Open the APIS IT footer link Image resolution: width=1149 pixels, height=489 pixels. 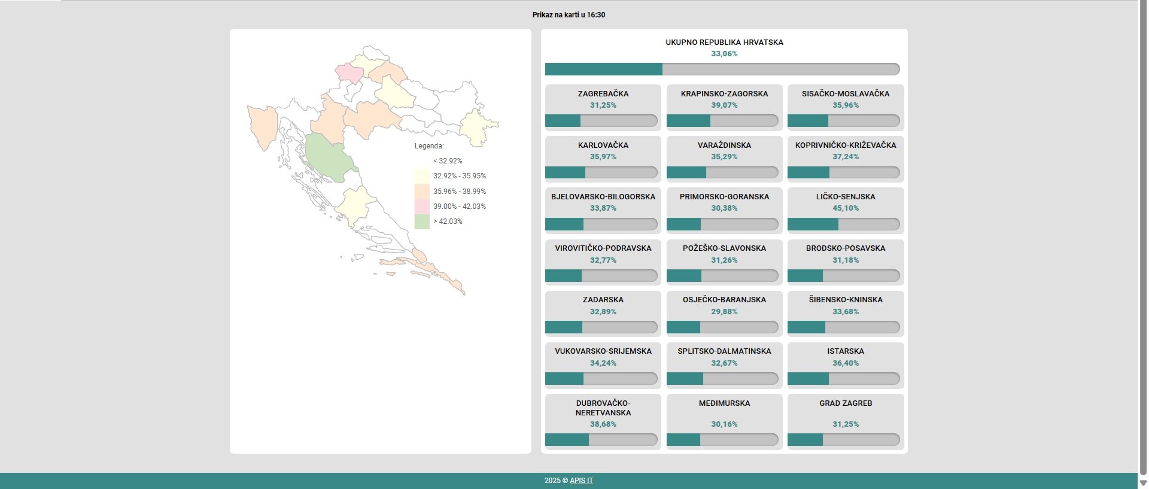pyautogui.click(x=581, y=481)
